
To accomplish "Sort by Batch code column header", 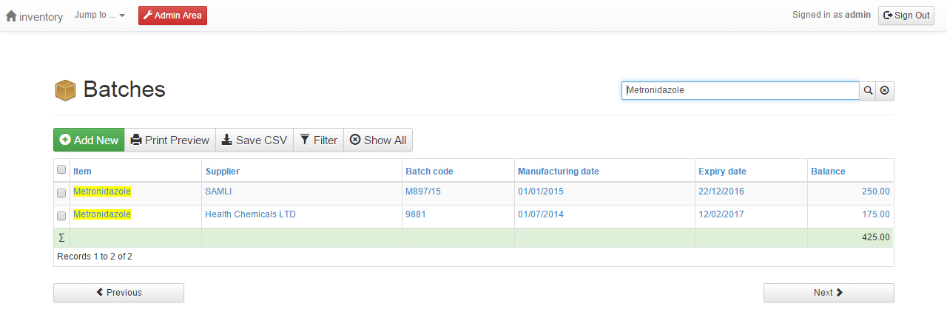I will click(x=429, y=171).
